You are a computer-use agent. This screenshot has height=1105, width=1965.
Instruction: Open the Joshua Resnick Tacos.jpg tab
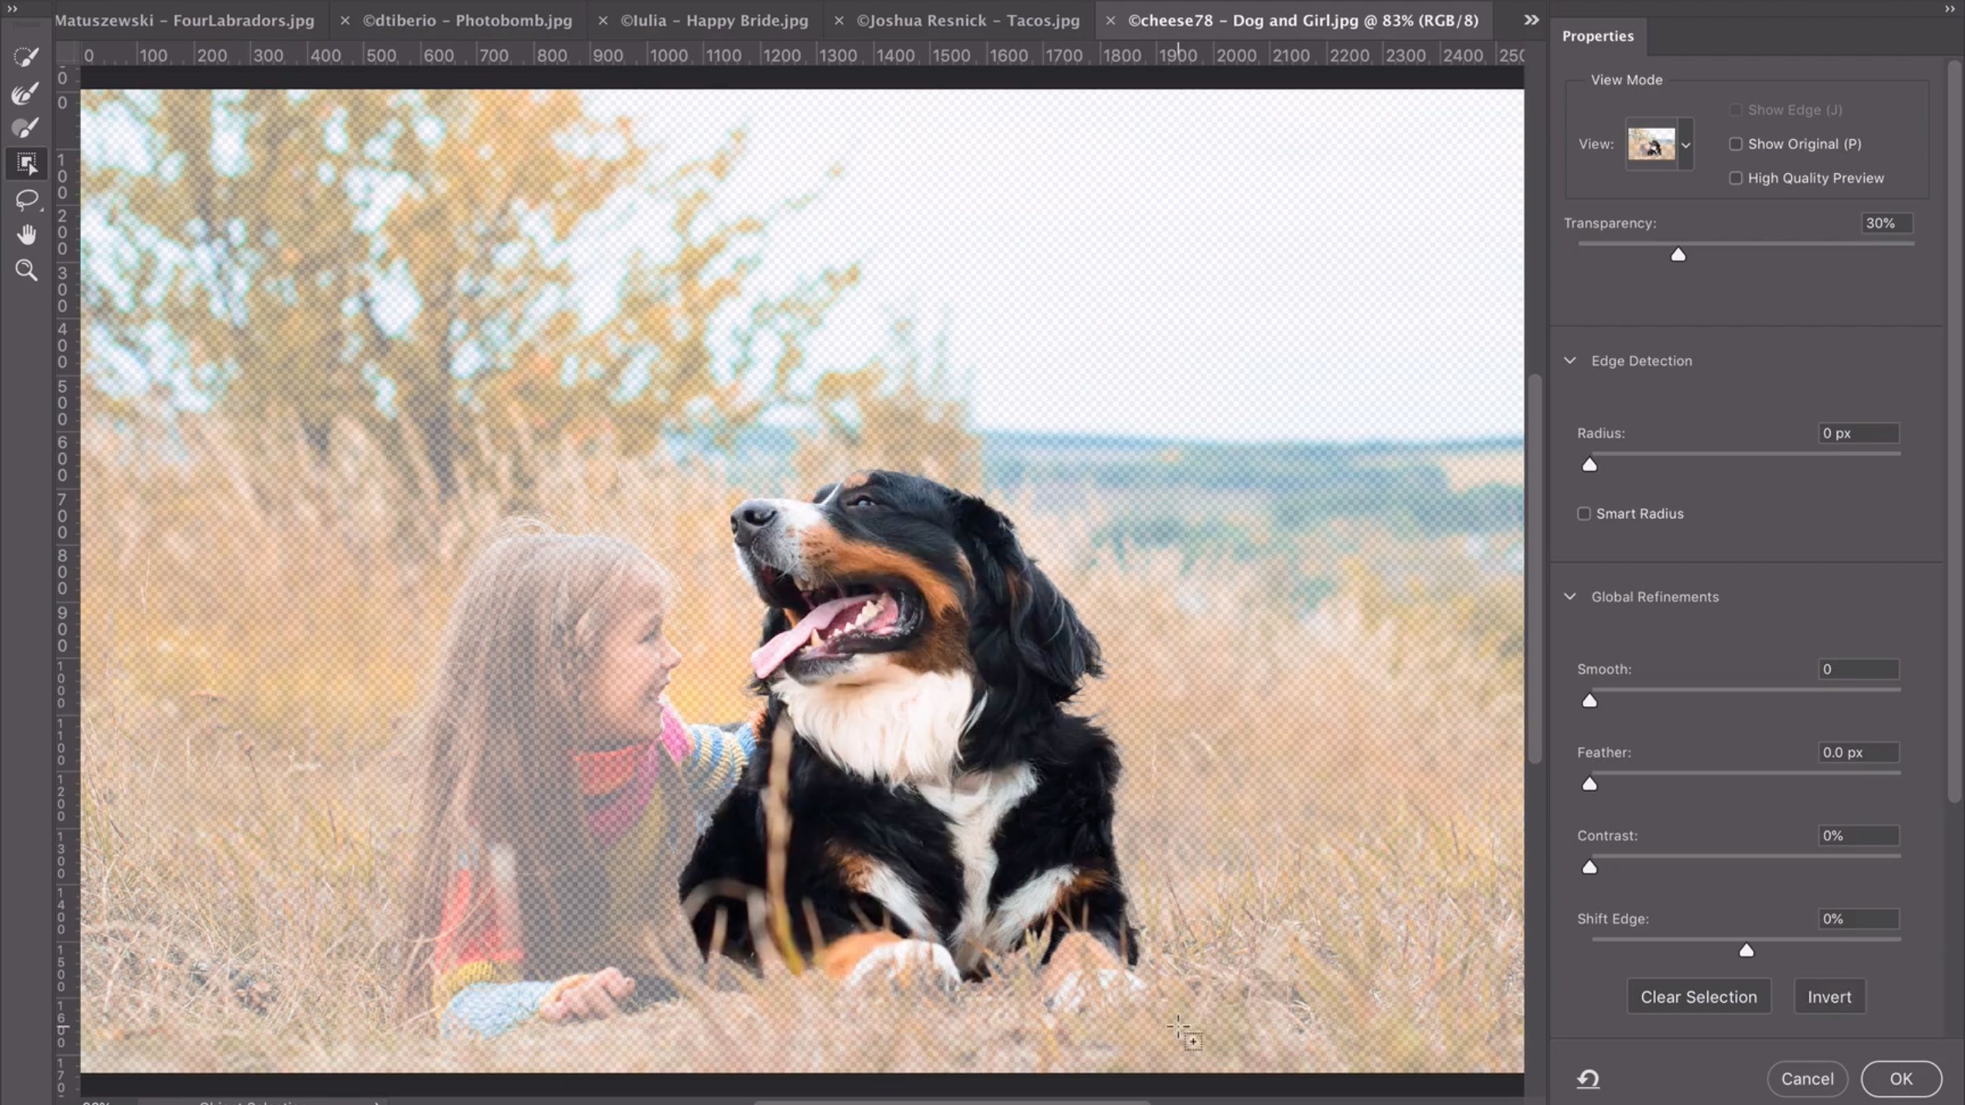(x=967, y=20)
